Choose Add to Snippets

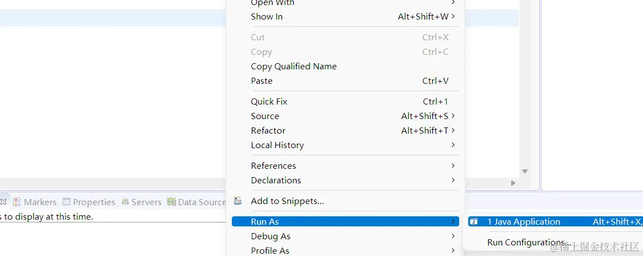pyautogui.click(x=345, y=201)
